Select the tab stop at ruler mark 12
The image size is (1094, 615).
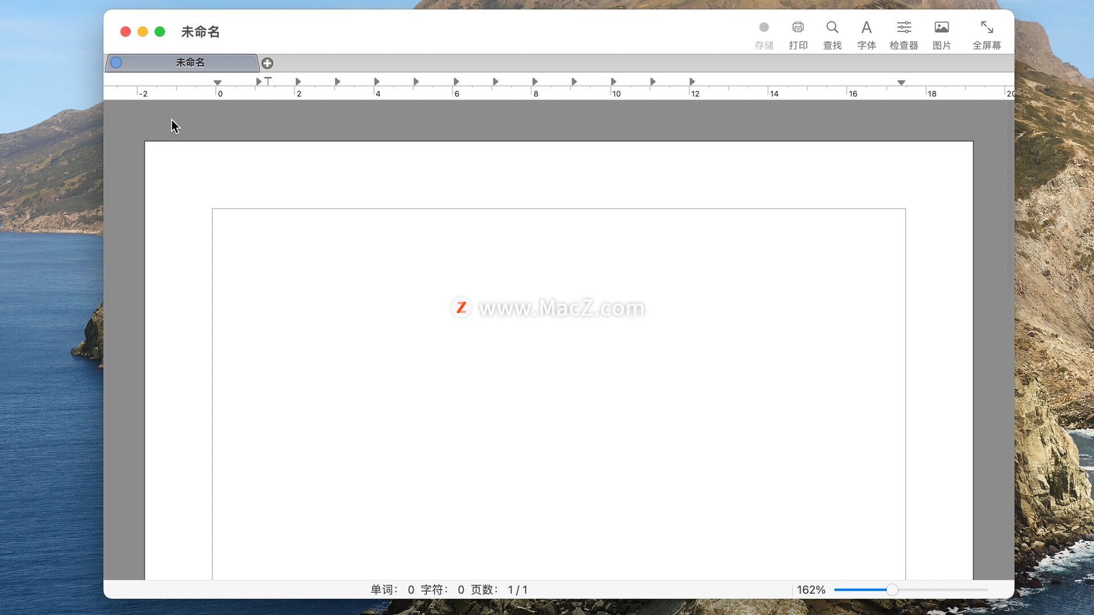click(x=692, y=81)
